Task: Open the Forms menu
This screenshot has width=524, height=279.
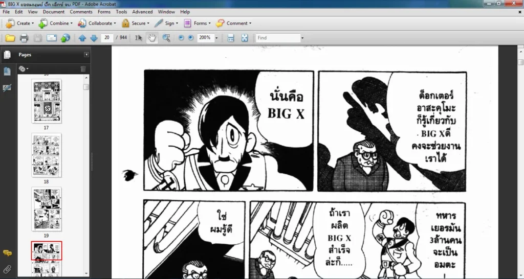Action: [x=104, y=12]
